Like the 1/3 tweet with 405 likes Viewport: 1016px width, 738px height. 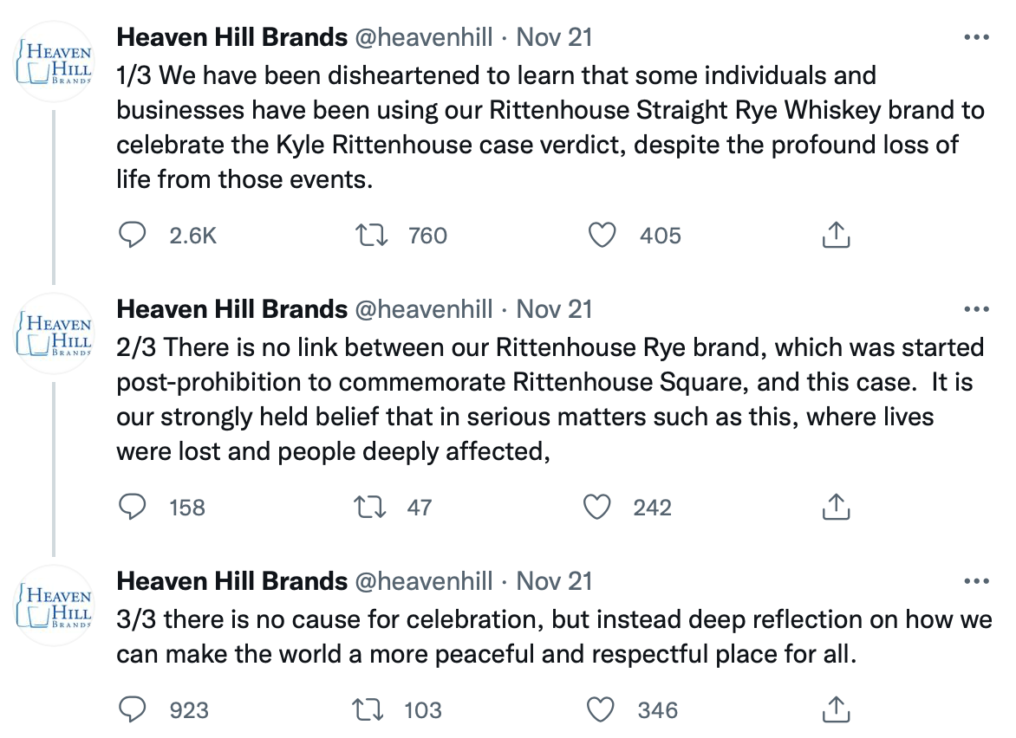601,235
